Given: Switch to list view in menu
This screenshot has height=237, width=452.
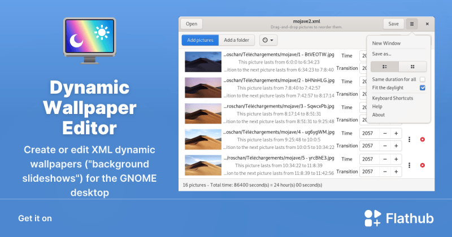Looking at the screenshot, I should 385,67.
